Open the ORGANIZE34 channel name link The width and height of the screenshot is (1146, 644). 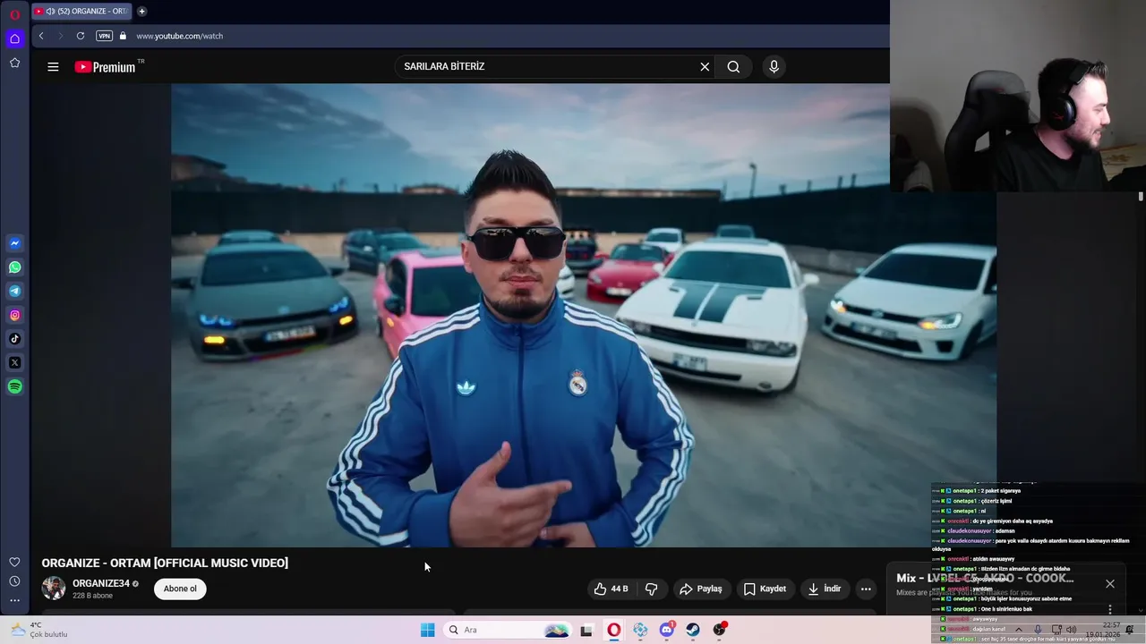(101, 583)
